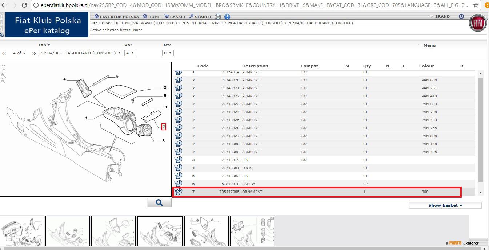489x250 pixels.
Task: Click the Show basket » link
Action: (445, 205)
